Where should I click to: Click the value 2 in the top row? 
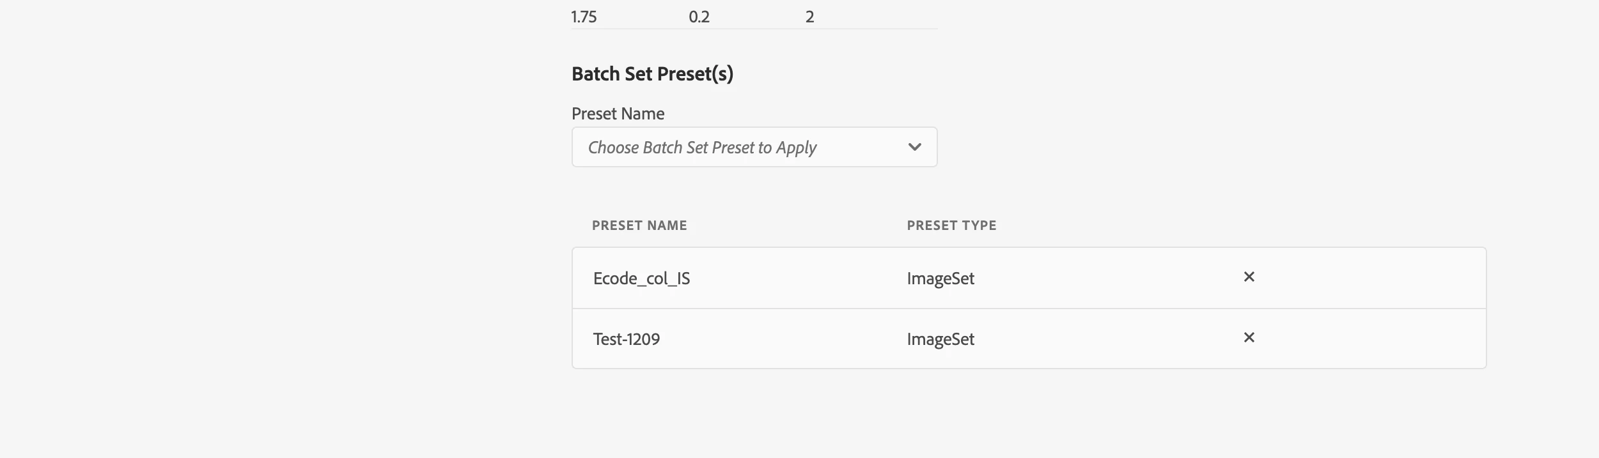(x=809, y=17)
